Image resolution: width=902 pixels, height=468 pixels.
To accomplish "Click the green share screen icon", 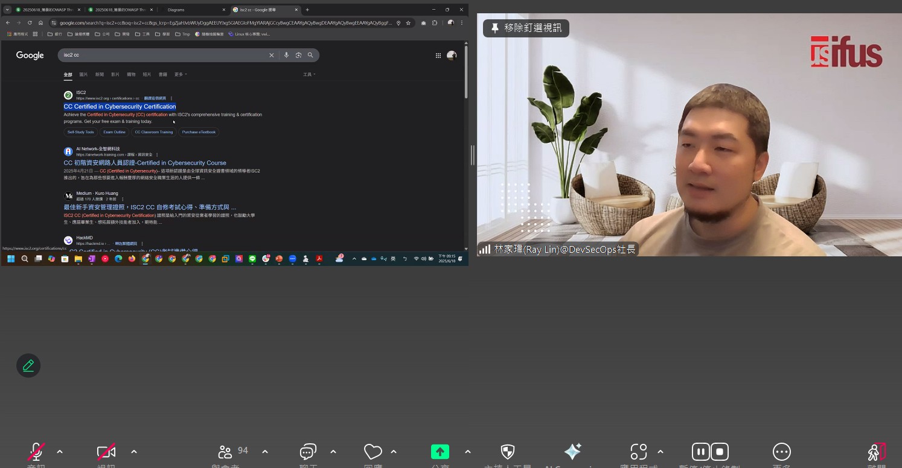I will (440, 452).
